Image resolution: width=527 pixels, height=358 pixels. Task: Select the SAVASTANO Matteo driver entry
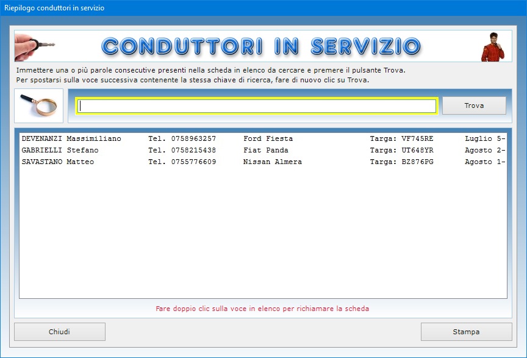[x=58, y=162]
